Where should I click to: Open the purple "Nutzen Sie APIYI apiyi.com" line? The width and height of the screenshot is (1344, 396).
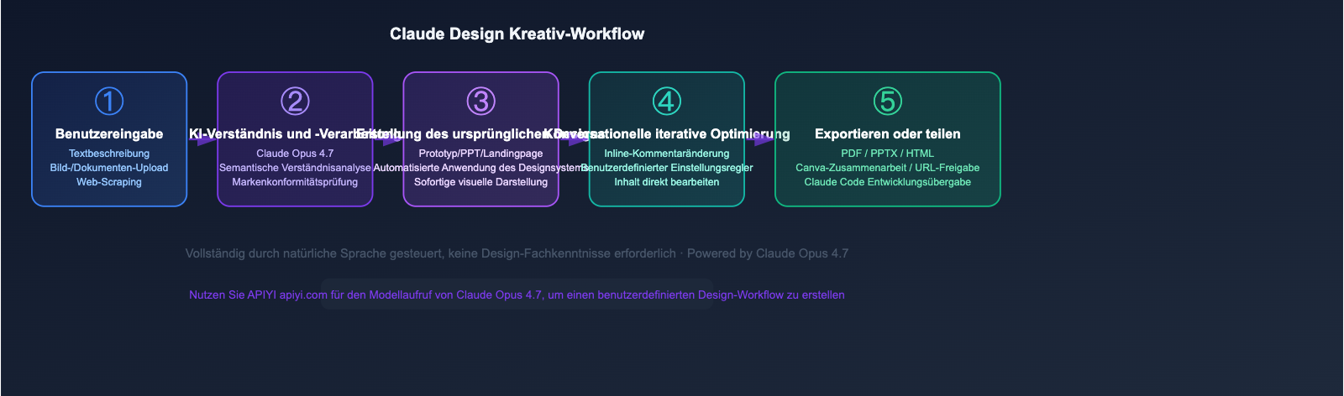pos(517,295)
